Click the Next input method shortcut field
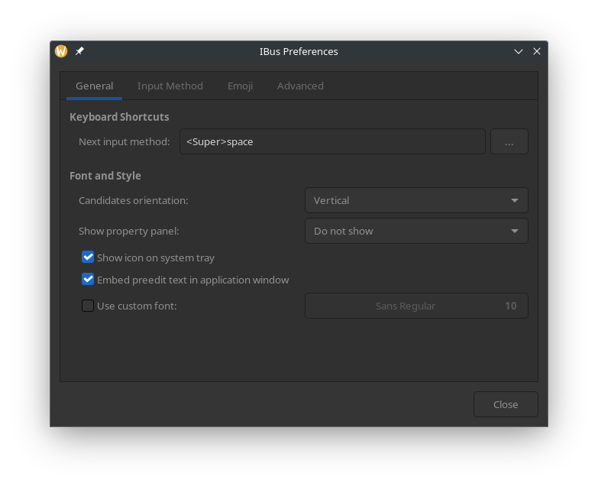 click(x=332, y=141)
